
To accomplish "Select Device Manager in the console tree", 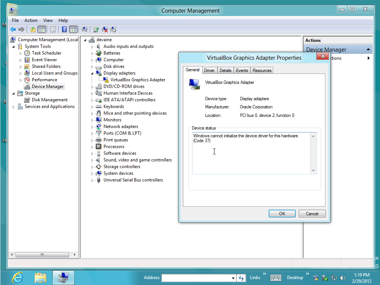I will tap(47, 86).
